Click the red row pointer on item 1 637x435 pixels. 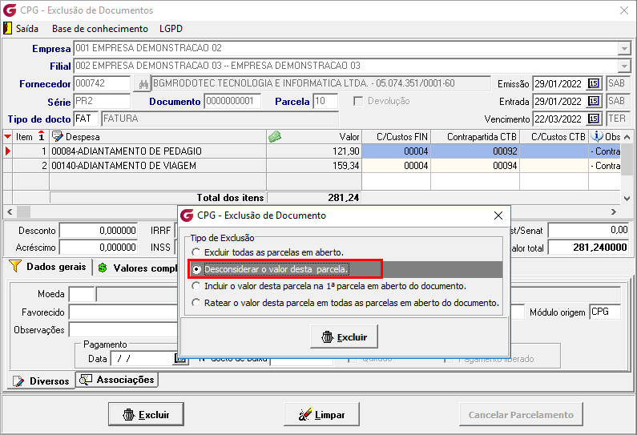click(8, 151)
